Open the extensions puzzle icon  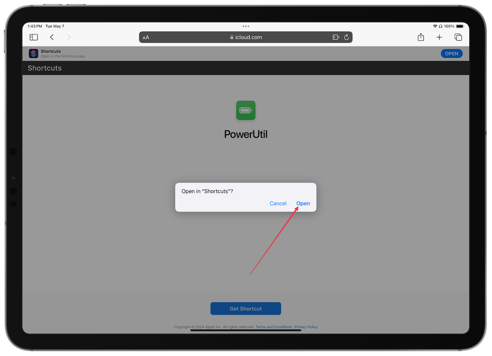[336, 37]
